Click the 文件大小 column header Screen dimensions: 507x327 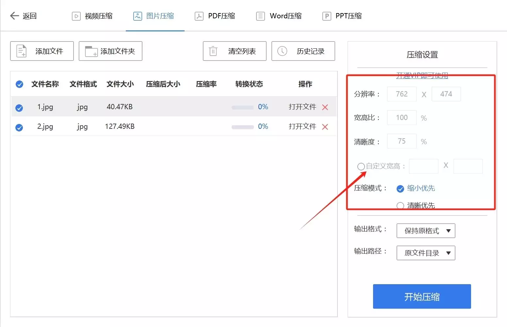point(120,84)
